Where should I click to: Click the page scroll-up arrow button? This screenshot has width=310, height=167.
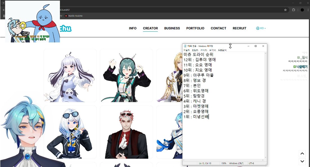click(x=302, y=154)
